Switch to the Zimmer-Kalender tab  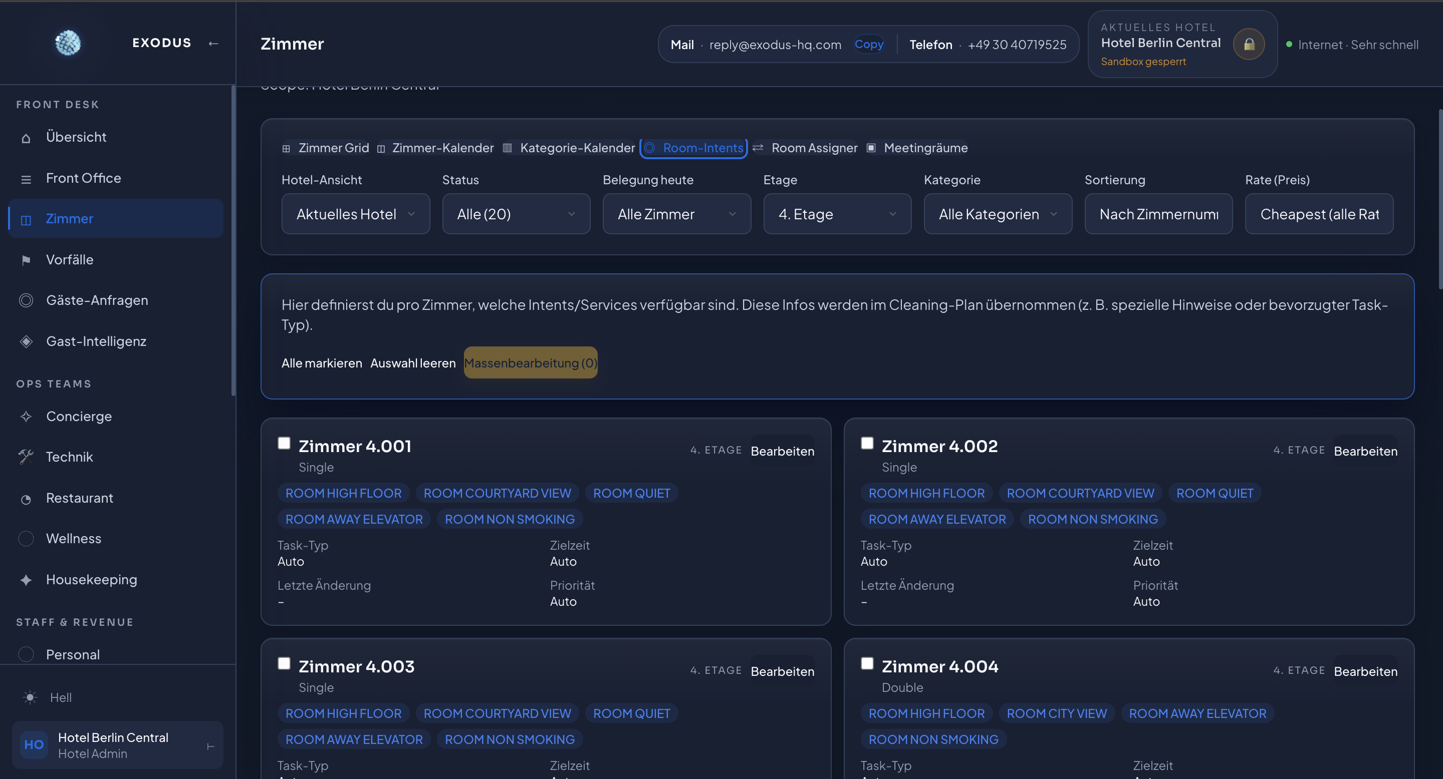[x=435, y=148]
